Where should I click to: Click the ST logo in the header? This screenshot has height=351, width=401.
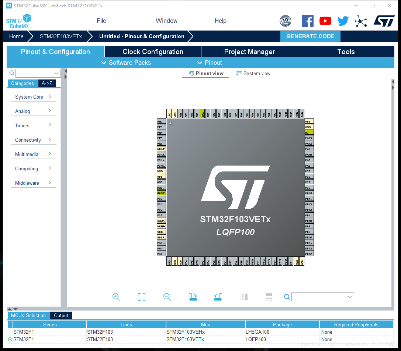[x=384, y=21]
